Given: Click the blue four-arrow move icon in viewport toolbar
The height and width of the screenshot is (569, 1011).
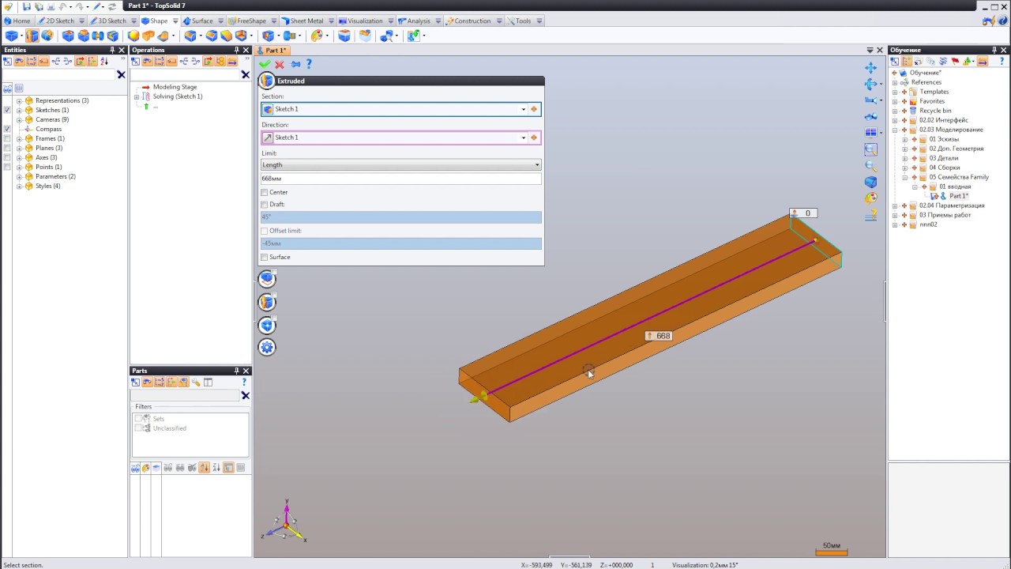Looking at the screenshot, I should [x=870, y=68].
